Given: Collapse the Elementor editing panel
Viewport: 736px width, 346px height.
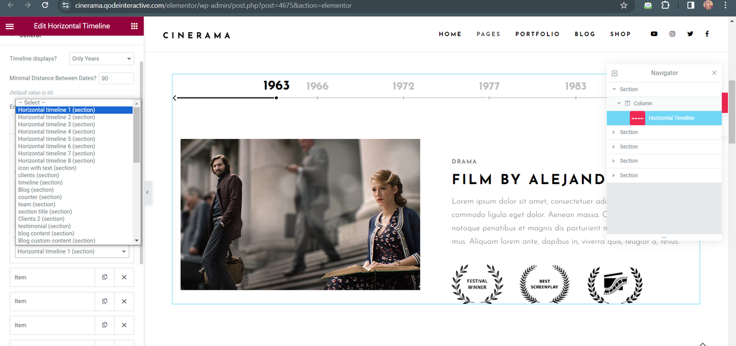Looking at the screenshot, I should pyautogui.click(x=147, y=193).
